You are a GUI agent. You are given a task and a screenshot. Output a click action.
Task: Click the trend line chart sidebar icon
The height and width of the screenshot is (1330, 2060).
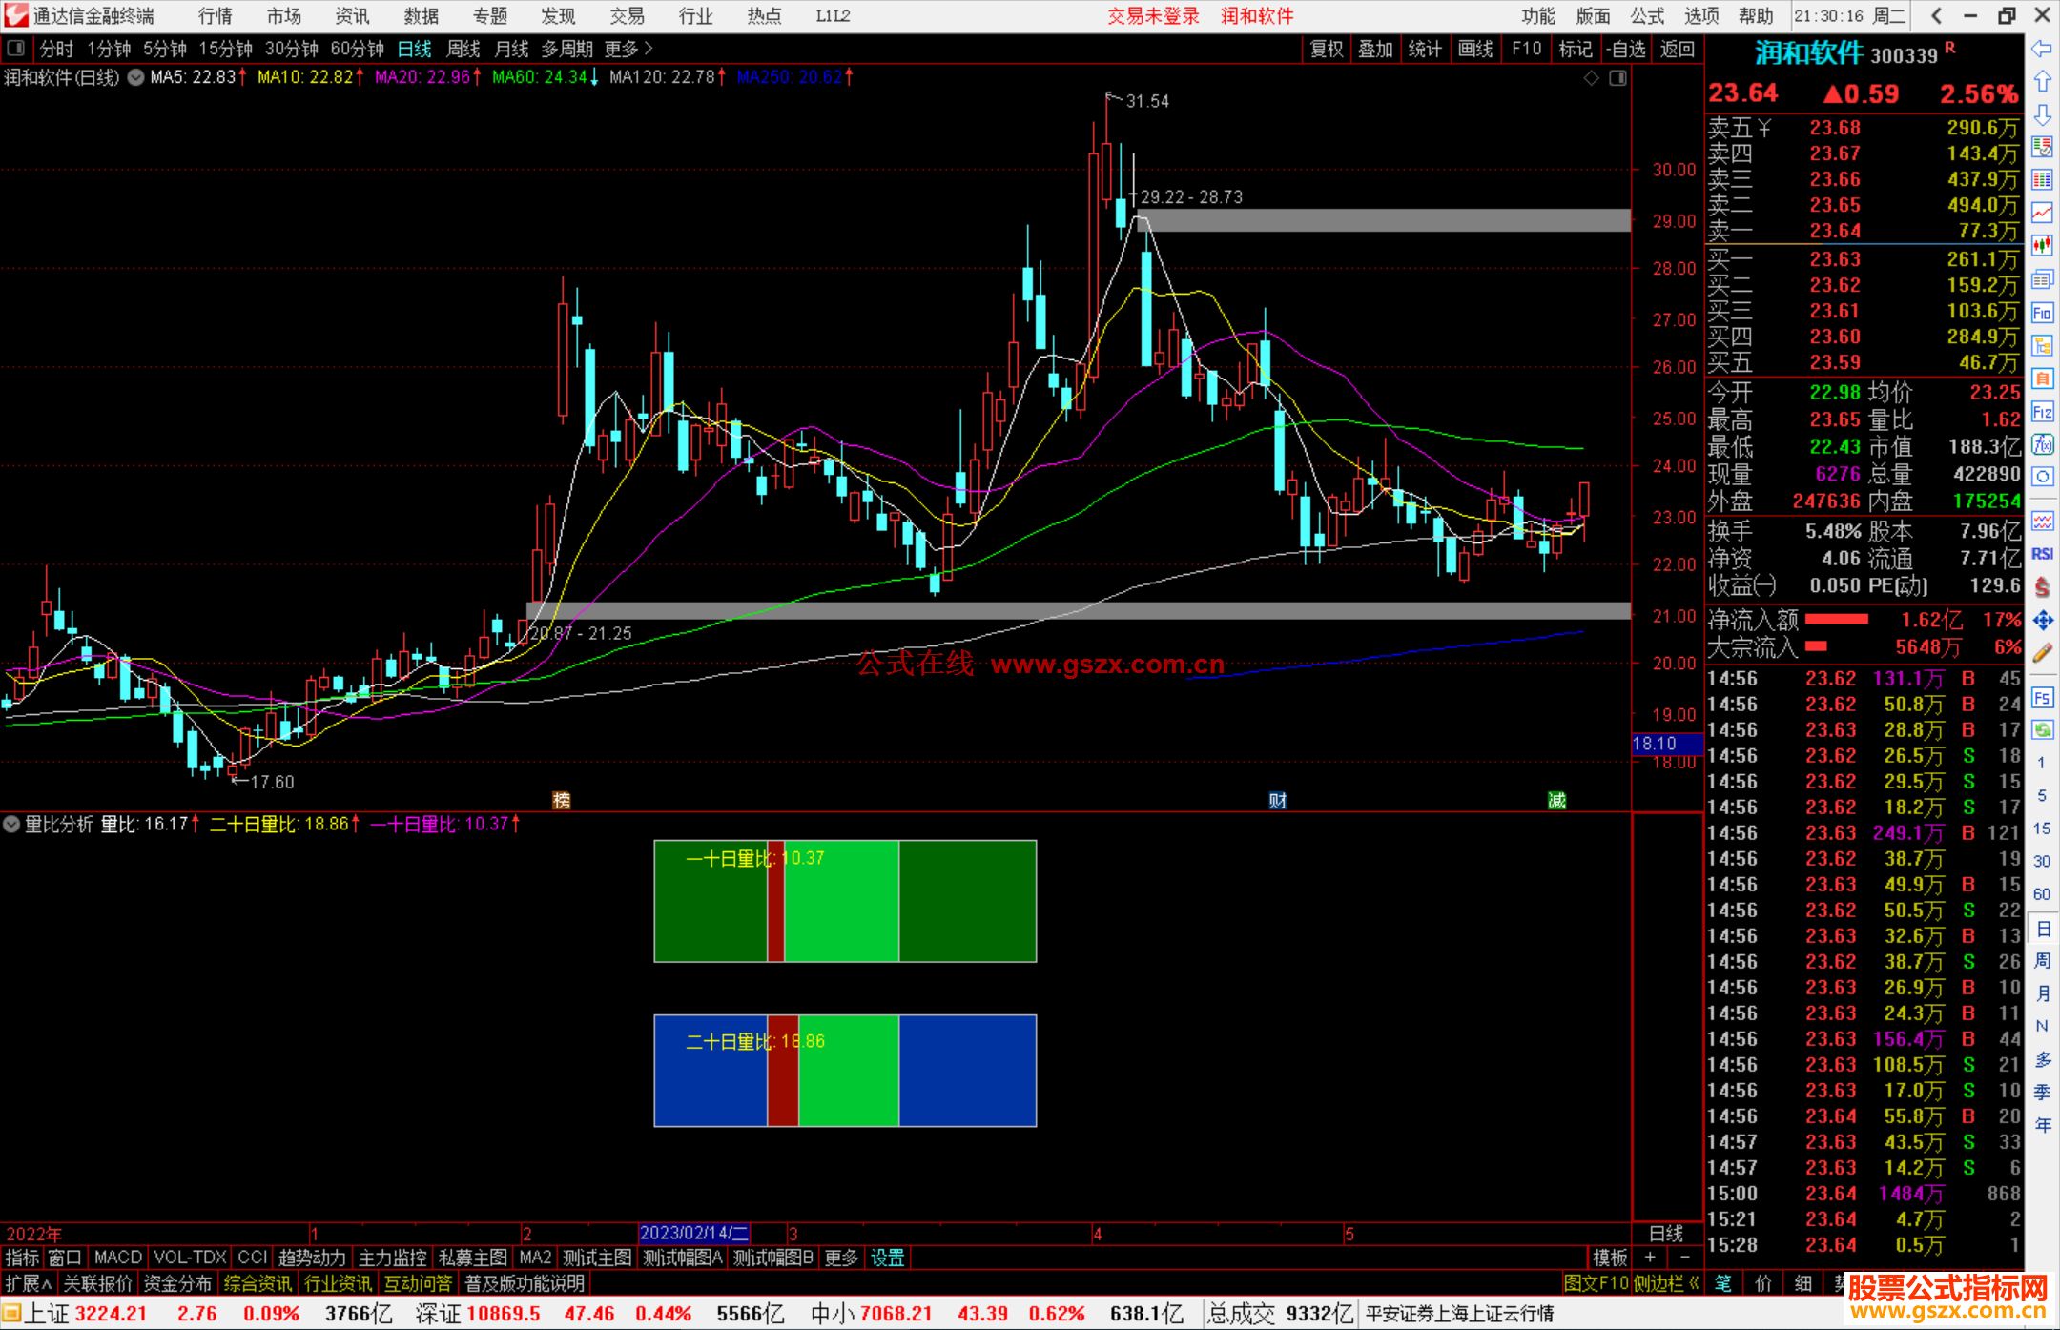pyautogui.click(x=2042, y=212)
